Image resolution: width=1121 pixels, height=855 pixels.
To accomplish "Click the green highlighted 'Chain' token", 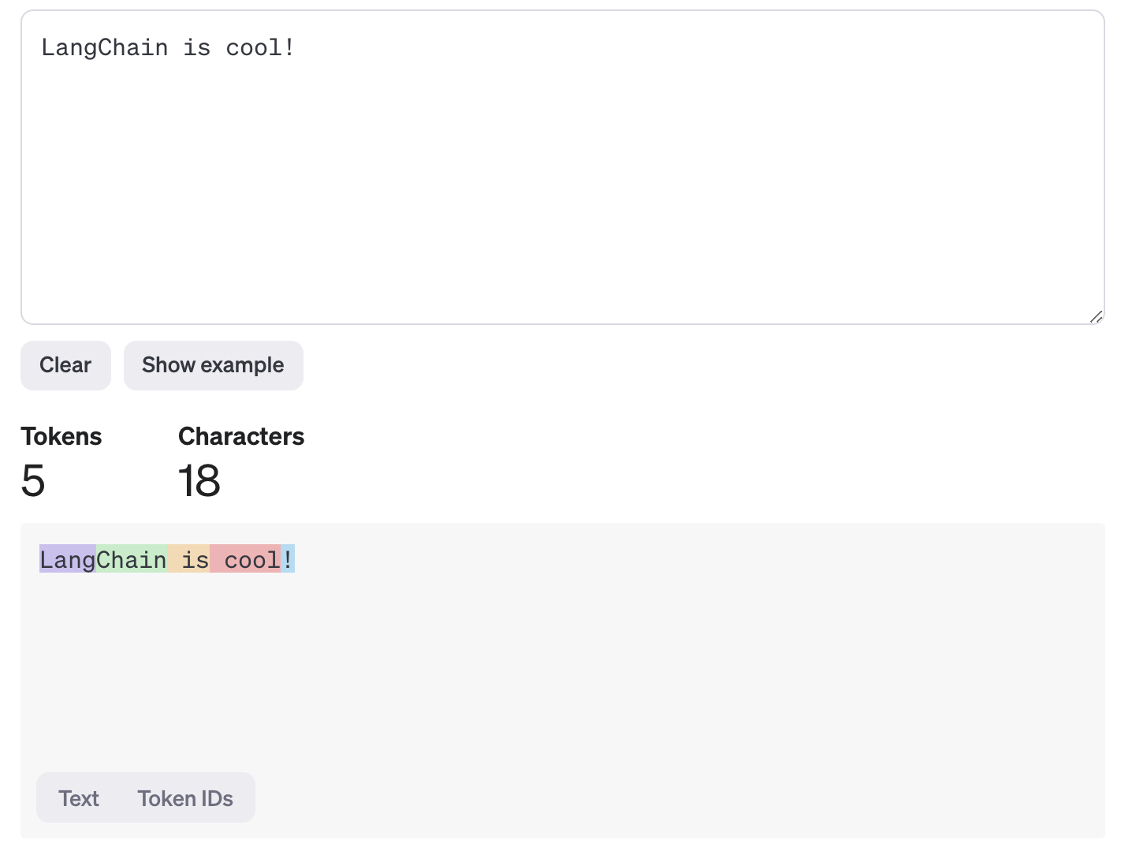I will (x=131, y=559).
